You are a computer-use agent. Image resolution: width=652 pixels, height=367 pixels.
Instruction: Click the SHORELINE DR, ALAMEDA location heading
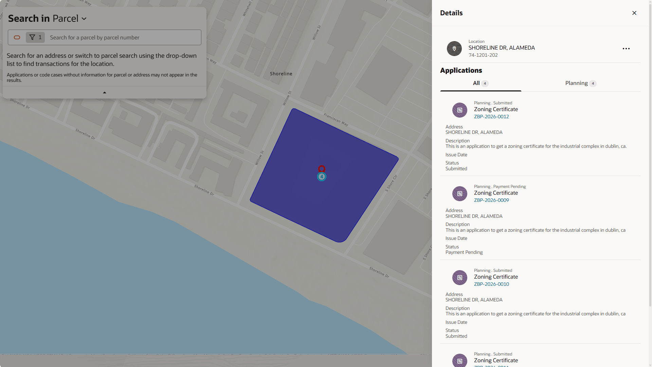(502, 48)
